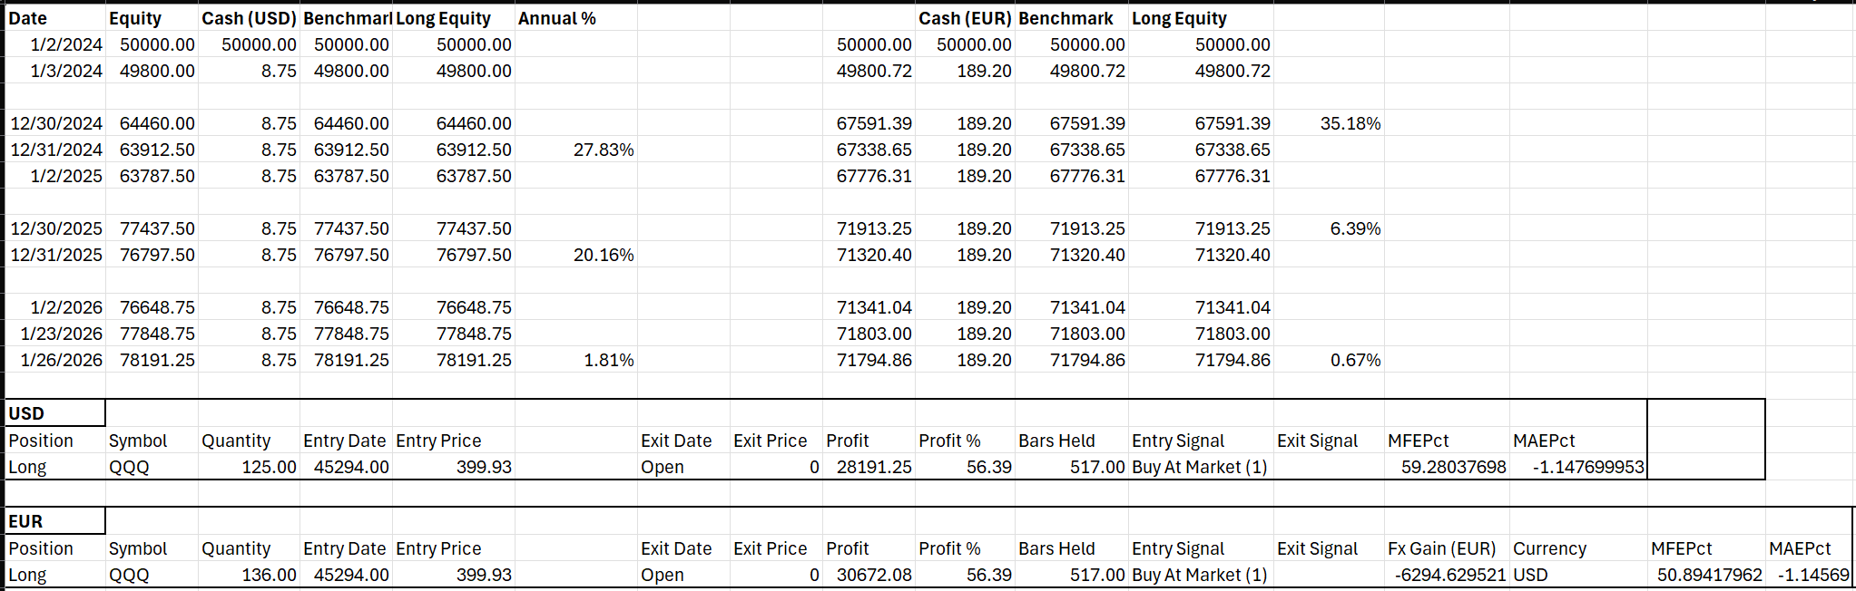Select the 59.28037698 MFEPct value
Viewport: 1856px width, 591px height.
click(1453, 467)
